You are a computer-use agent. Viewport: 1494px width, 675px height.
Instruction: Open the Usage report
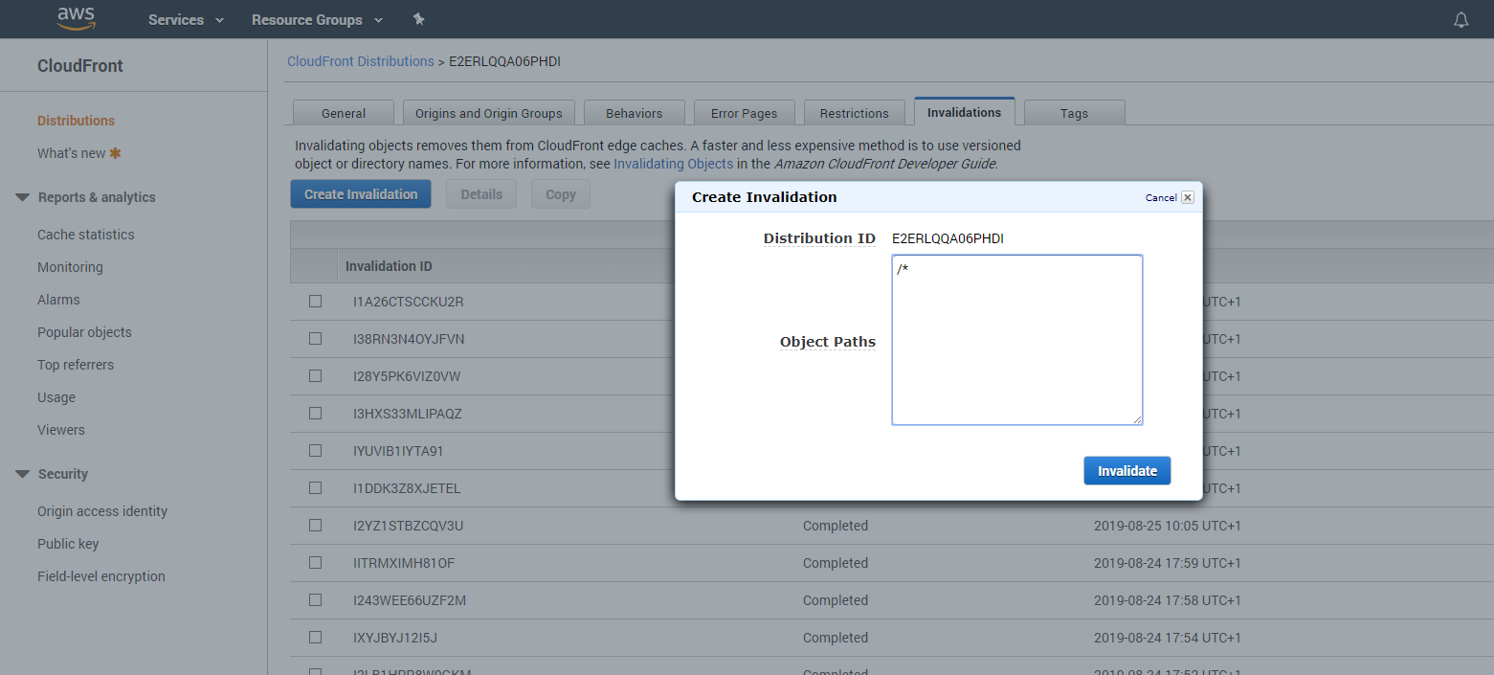coord(56,397)
